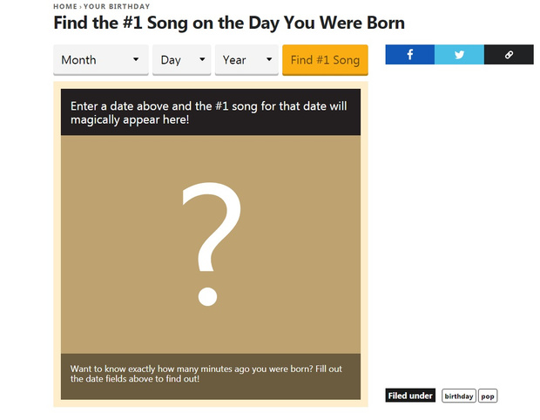
Task: Open the Month dropdown
Action: [x=101, y=59]
